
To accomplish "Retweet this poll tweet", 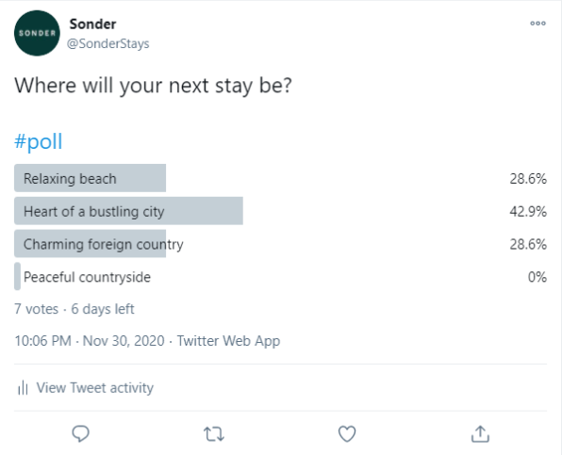I will coord(214,434).
